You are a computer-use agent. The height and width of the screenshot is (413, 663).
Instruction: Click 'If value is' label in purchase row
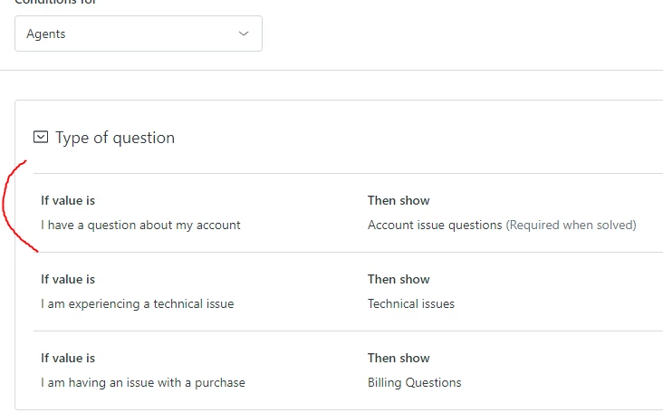pos(68,358)
